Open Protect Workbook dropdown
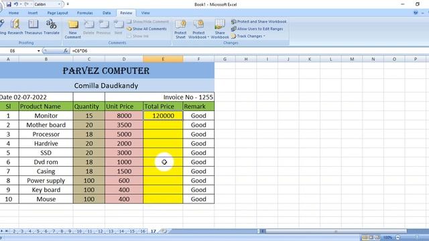The width and height of the screenshot is (429, 241). pyautogui.click(x=198, y=29)
